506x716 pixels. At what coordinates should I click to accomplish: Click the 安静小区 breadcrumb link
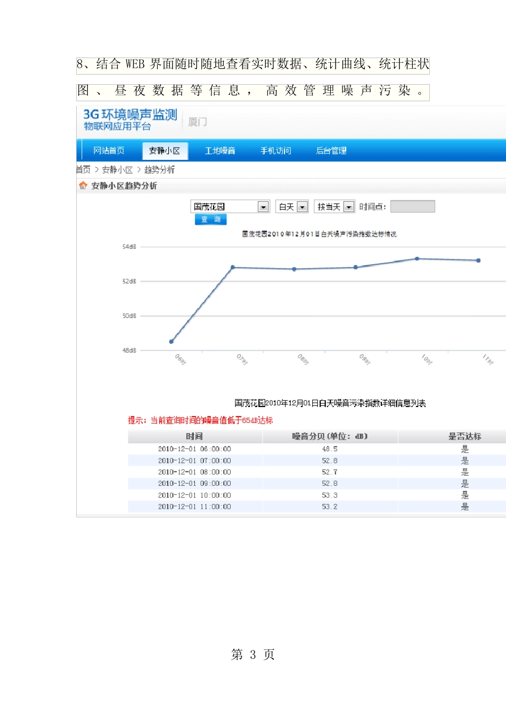click(x=117, y=169)
